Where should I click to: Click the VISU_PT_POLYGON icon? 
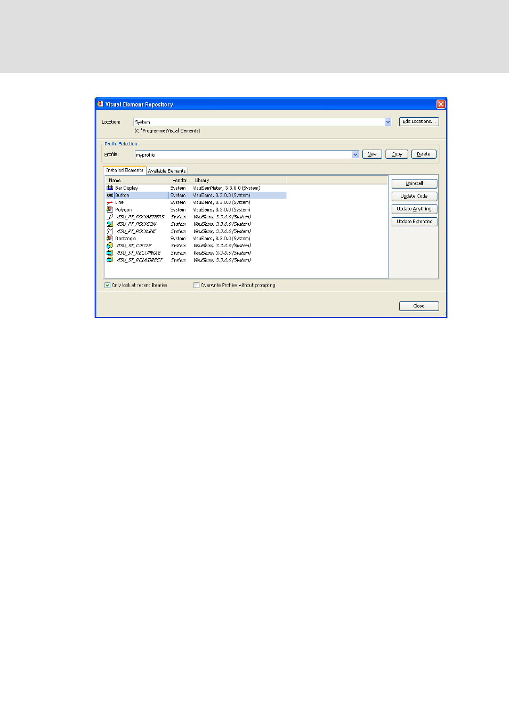point(110,224)
